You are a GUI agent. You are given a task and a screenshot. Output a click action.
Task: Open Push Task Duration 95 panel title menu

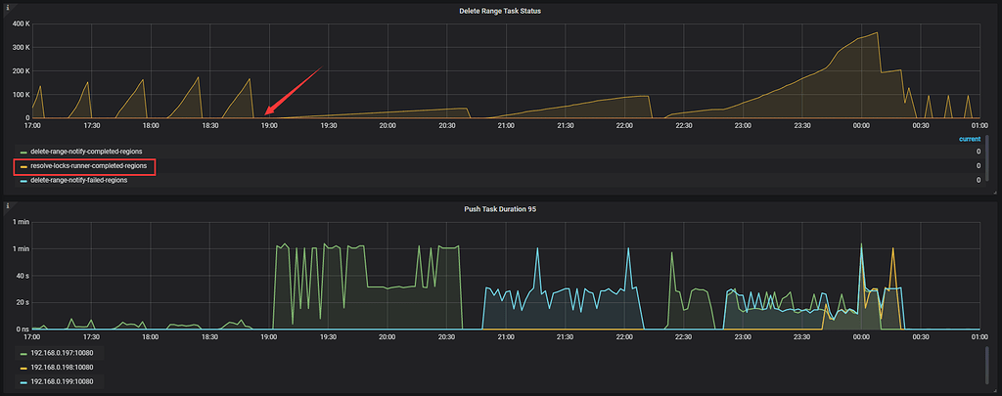point(500,209)
